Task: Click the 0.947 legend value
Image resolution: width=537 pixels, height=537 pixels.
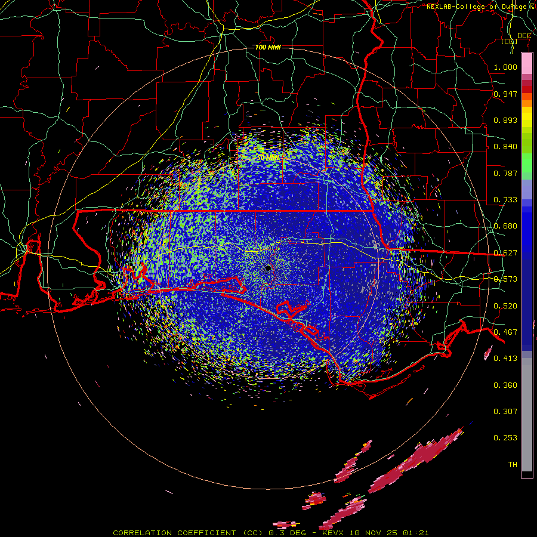Action: [x=505, y=94]
